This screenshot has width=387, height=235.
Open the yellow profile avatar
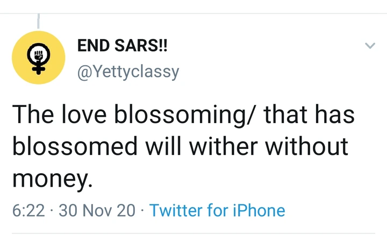(38, 57)
